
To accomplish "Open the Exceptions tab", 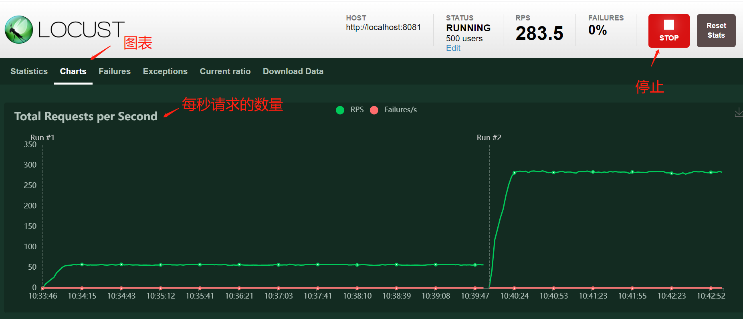I will click(x=165, y=71).
